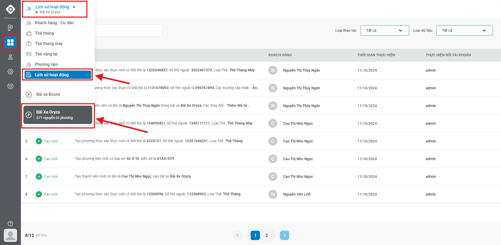Open the parking P icon in sidebar
501x245 pixels.
(10, 28)
